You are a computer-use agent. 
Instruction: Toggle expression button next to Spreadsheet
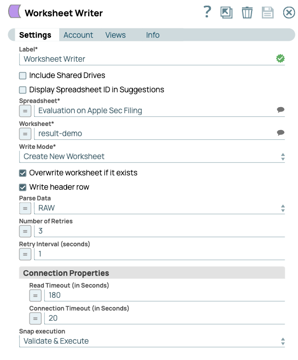(25, 111)
